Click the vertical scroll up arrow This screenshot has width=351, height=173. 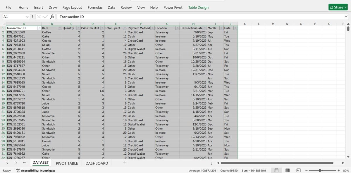pyautogui.click(x=348, y=24)
